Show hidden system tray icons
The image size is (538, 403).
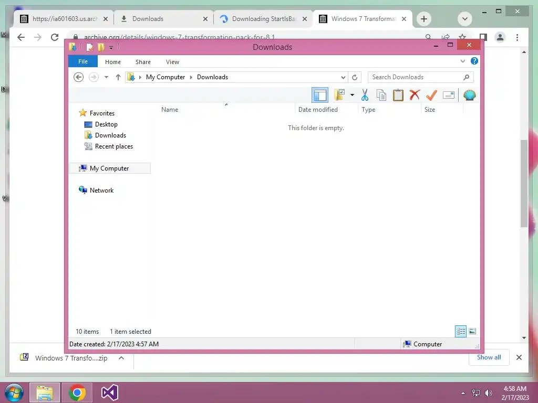(463, 393)
